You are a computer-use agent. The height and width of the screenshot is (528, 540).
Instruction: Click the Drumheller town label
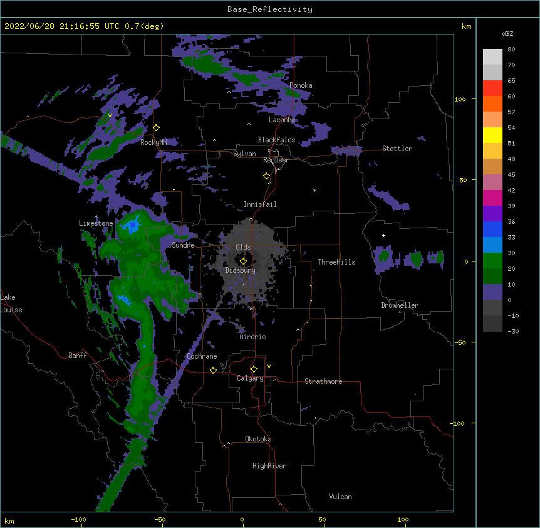click(400, 305)
